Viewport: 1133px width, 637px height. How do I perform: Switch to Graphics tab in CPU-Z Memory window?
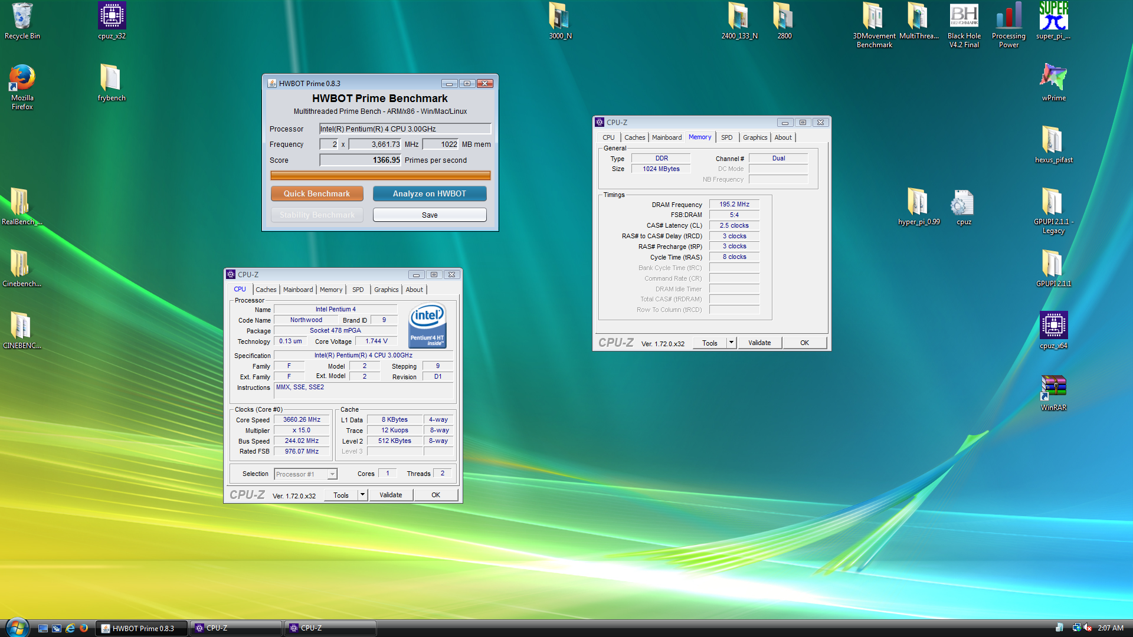[x=755, y=137]
